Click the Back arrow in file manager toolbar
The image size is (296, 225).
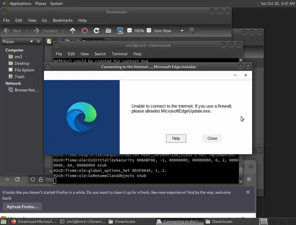12,31
